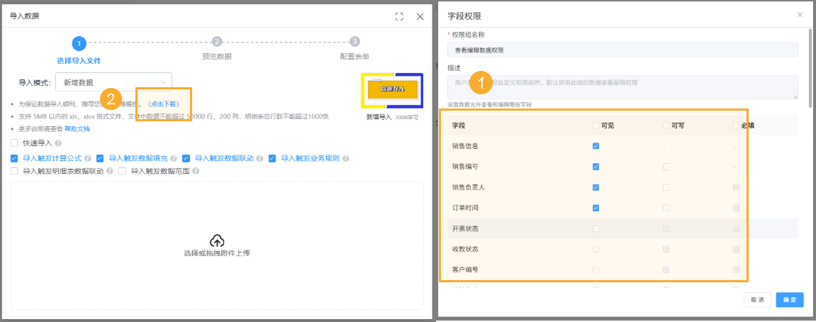The image size is (816, 322).
Task: Show help tooltip icon for 快速导入
Action: tap(58, 143)
